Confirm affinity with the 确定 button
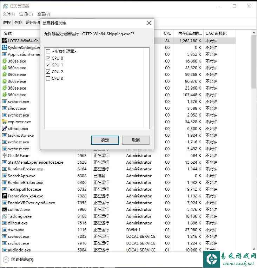Screen dimensions: 257x268 pos(105,140)
